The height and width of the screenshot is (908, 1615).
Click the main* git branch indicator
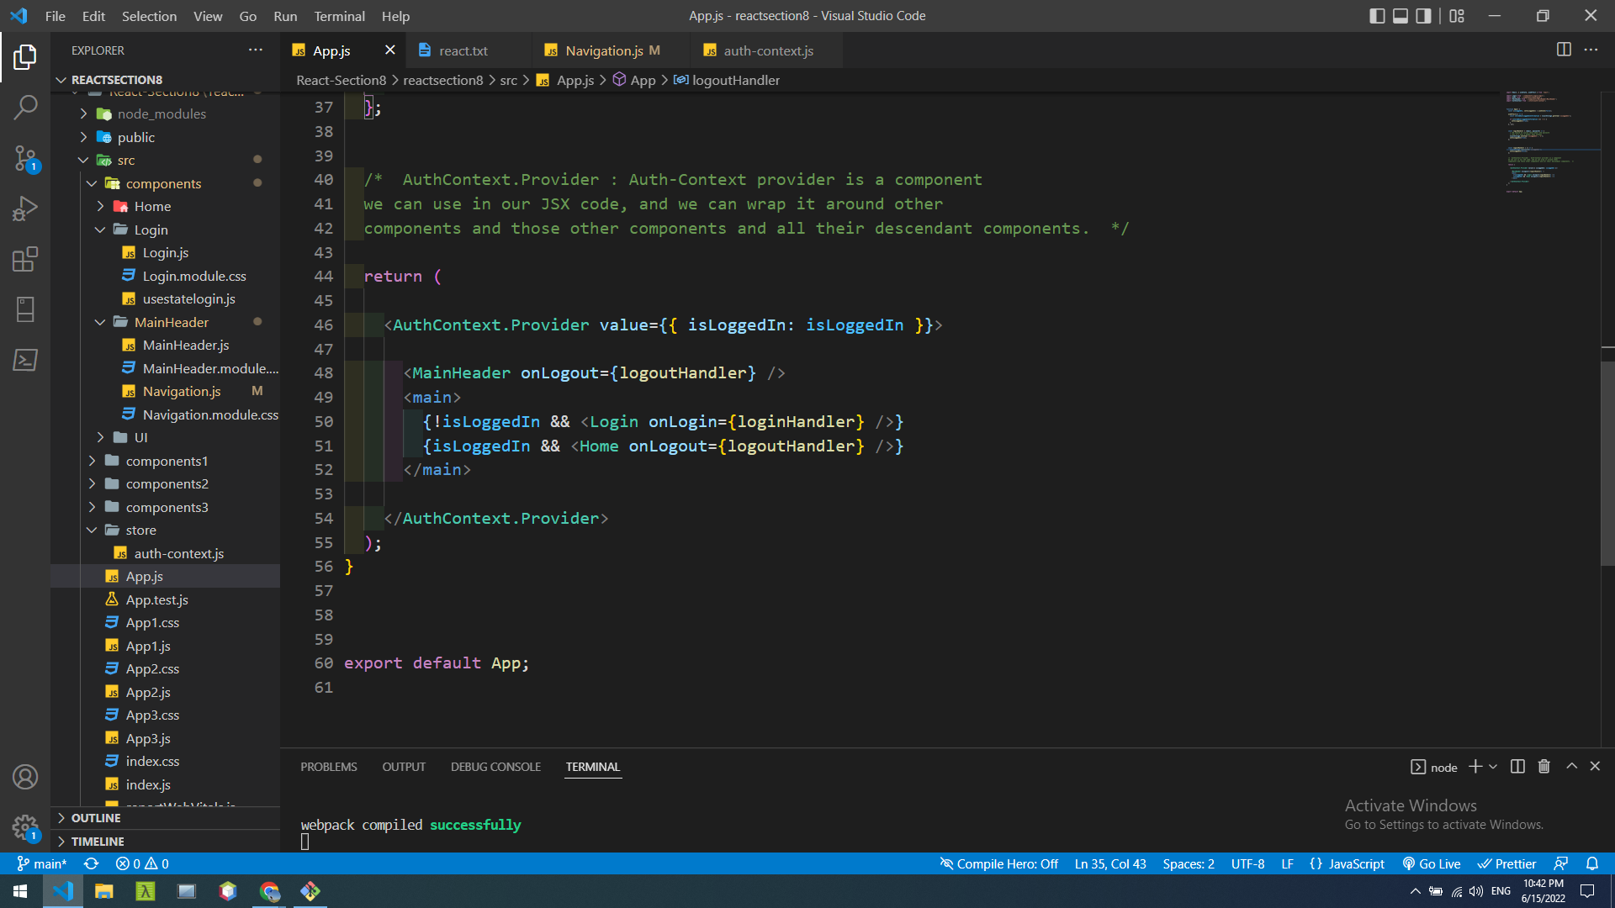pyautogui.click(x=42, y=863)
